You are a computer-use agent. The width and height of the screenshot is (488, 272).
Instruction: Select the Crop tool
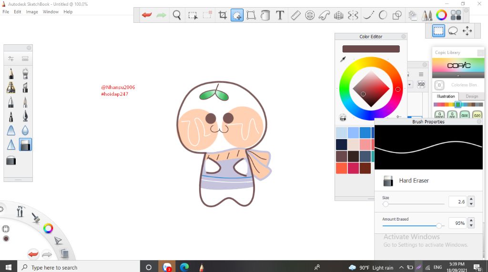pyautogui.click(x=223, y=15)
